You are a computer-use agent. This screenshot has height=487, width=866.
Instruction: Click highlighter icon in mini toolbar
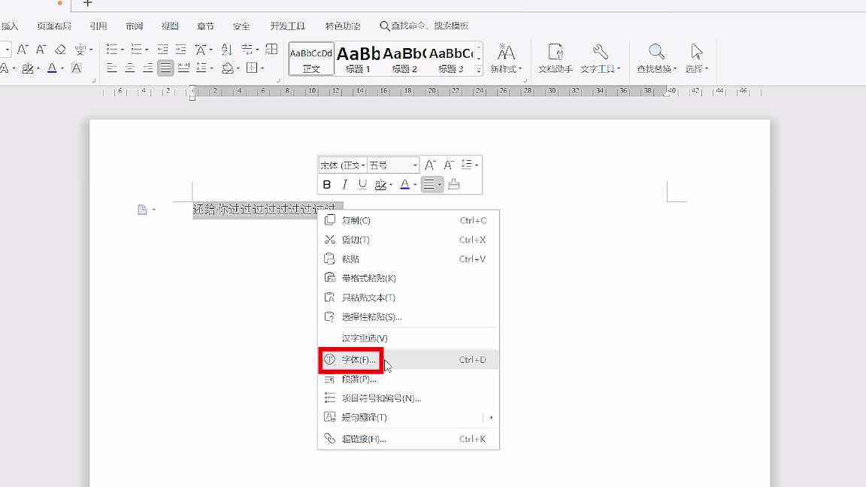(x=380, y=184)
